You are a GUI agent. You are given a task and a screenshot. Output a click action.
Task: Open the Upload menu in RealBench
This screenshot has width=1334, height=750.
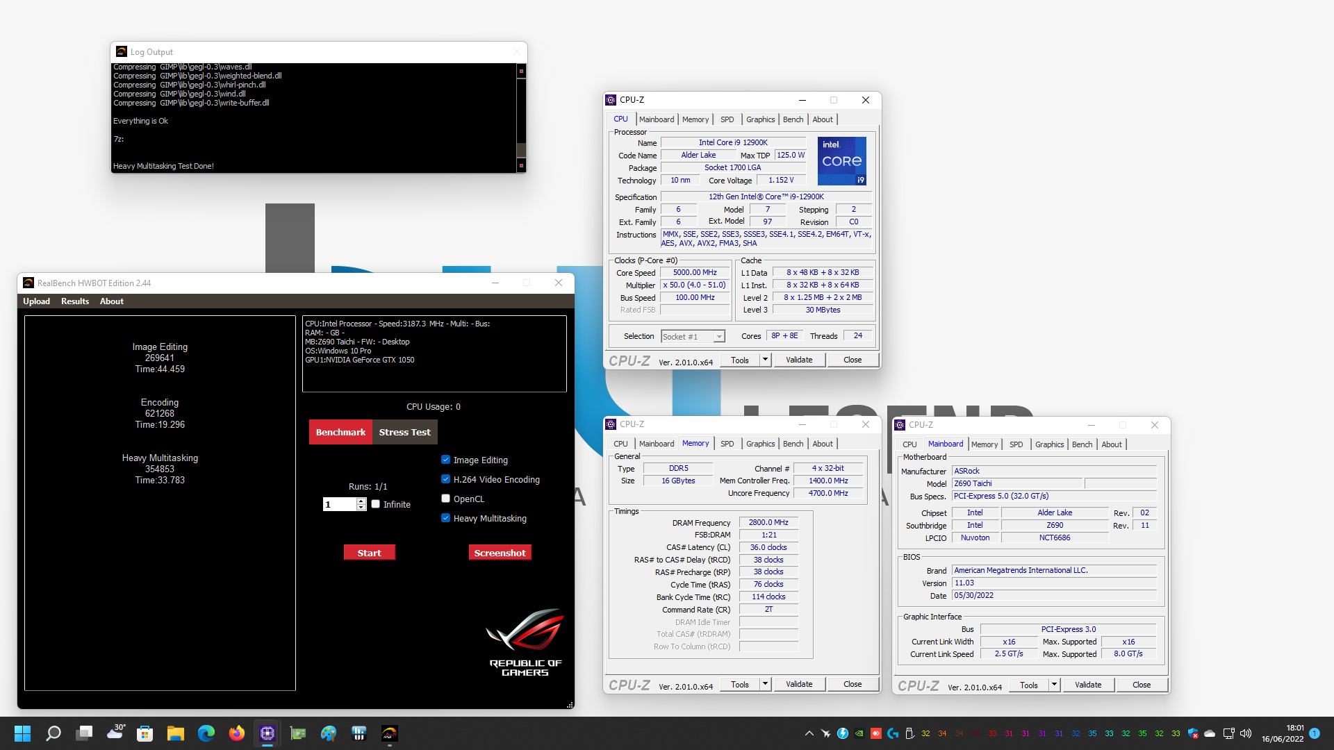(36, 301)
